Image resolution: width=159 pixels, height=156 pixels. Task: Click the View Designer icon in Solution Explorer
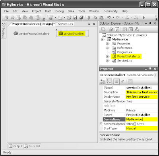tap(131, 29)
